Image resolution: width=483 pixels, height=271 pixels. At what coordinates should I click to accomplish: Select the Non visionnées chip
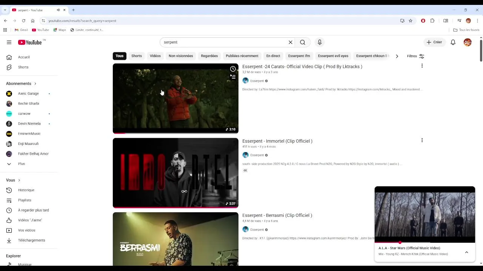[181, 56]
